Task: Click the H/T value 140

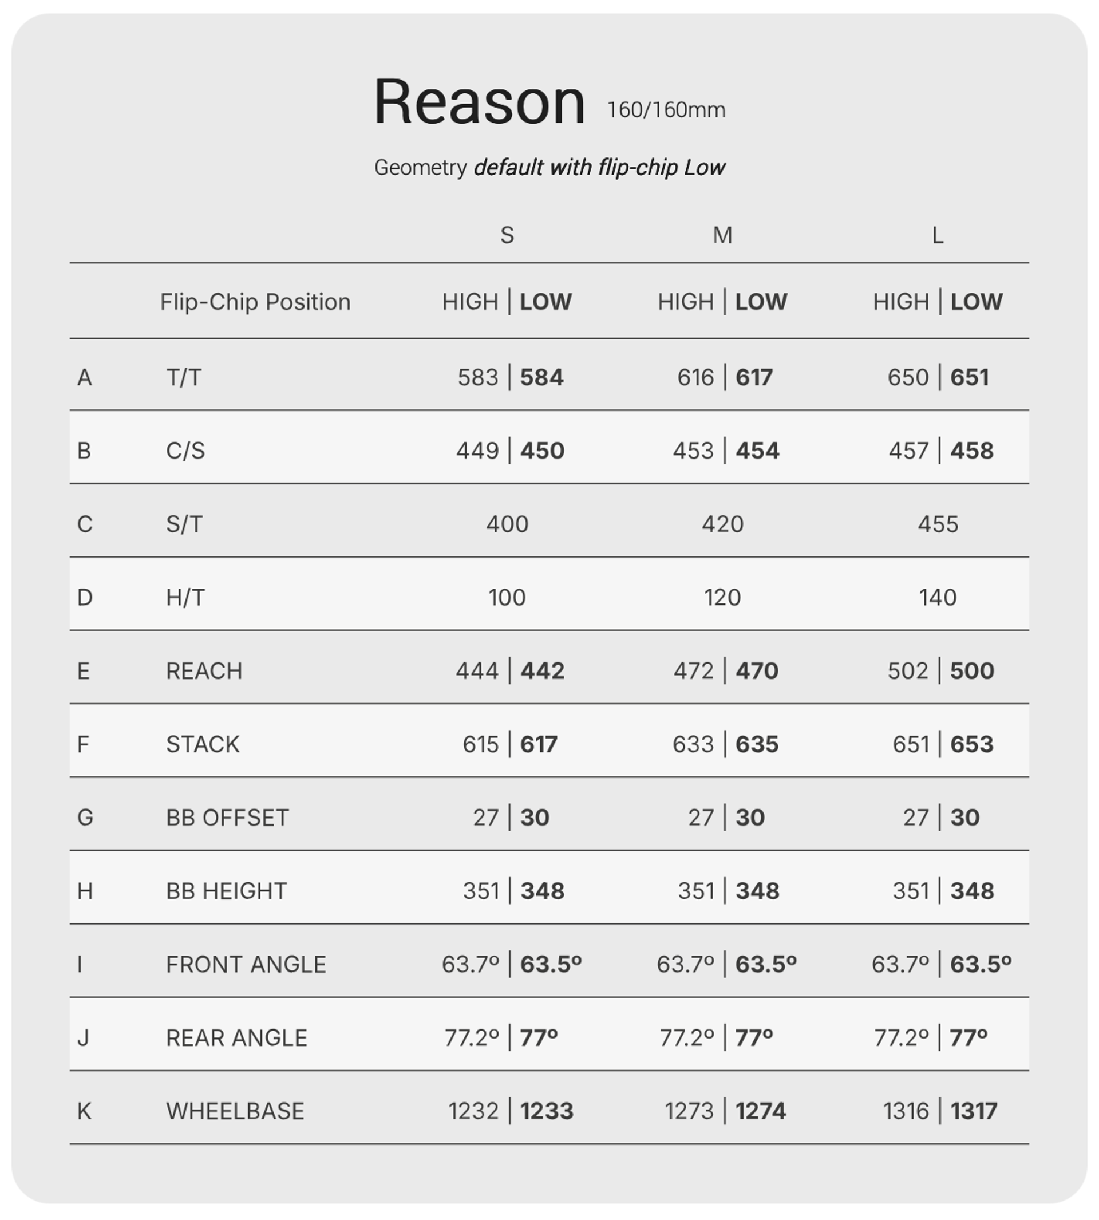Action: tap(937, 597)
